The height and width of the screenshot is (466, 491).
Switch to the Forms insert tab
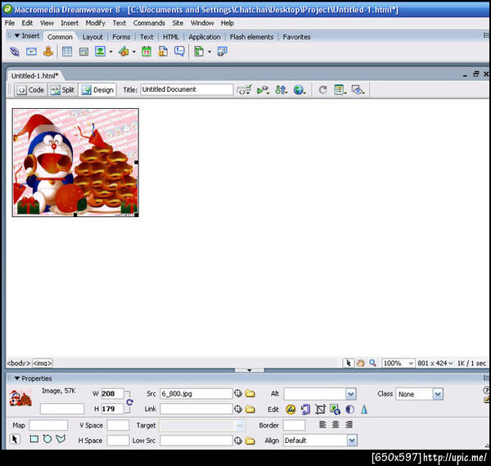[121, 37]
